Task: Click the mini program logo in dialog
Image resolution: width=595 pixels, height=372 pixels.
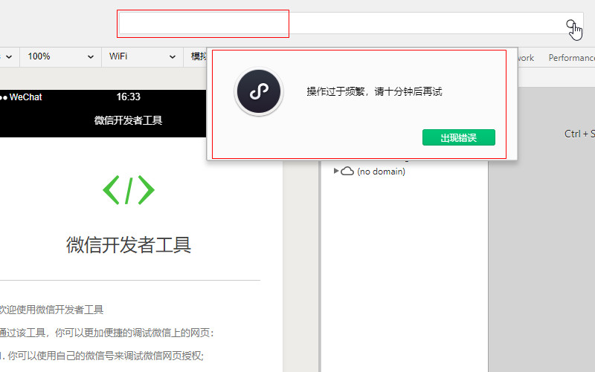Action: click(x=259, y=91)
